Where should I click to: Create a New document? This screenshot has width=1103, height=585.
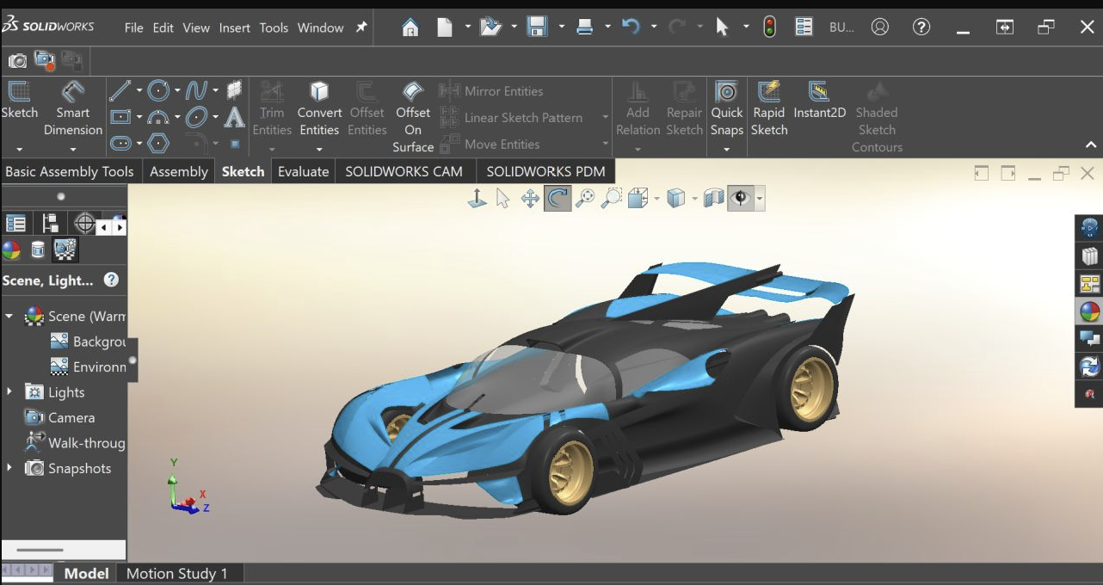[445, 28]
